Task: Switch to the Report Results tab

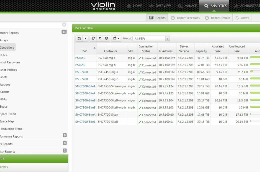Action: click(x=217, y=18)
